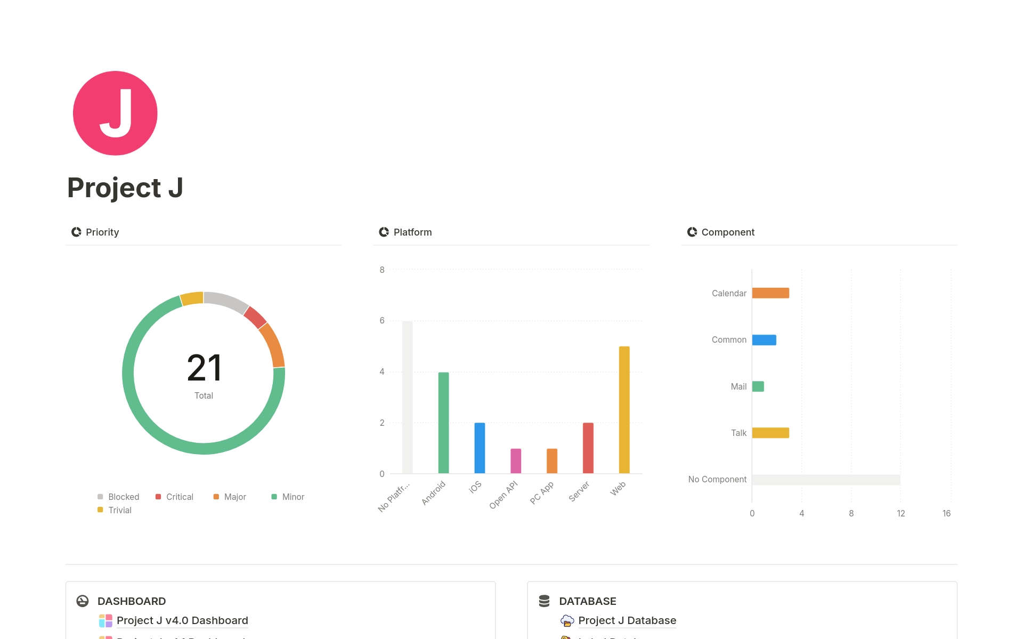This screenshot has width=1023, height=639.
Task: Open the Project J v4.0 Dashboard link
Action: 182,620
